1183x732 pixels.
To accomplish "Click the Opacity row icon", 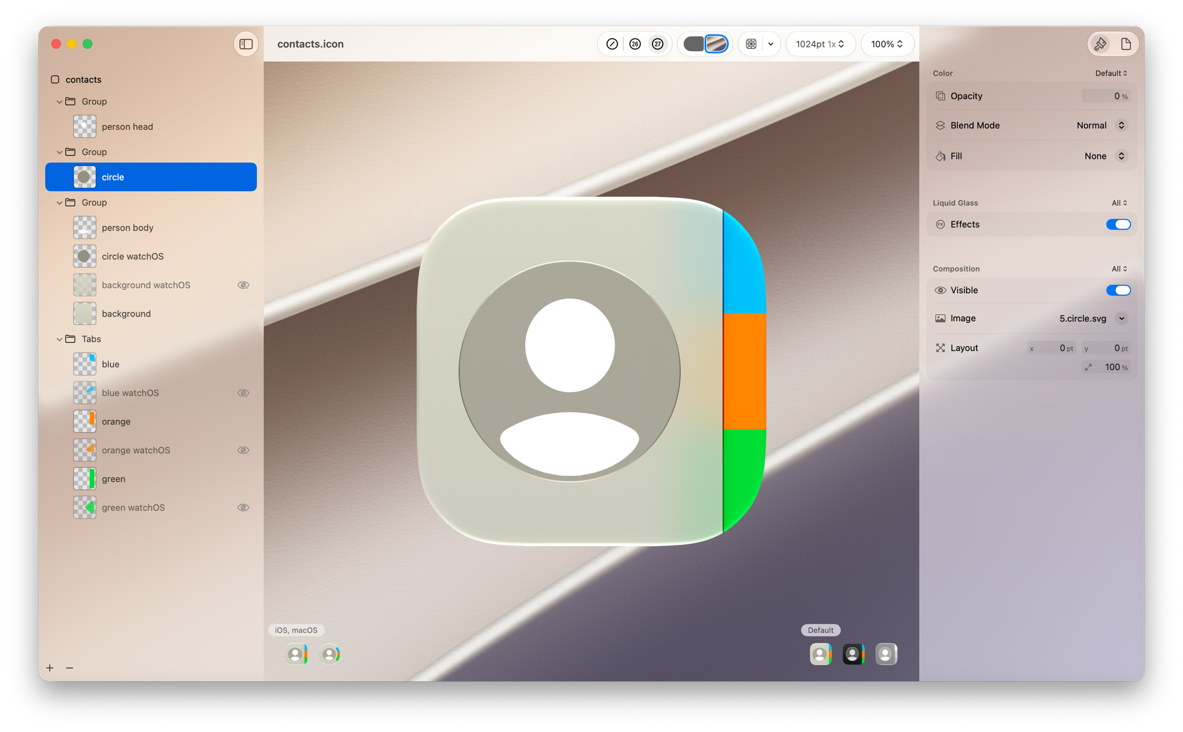I will click(x=940, y=96).
